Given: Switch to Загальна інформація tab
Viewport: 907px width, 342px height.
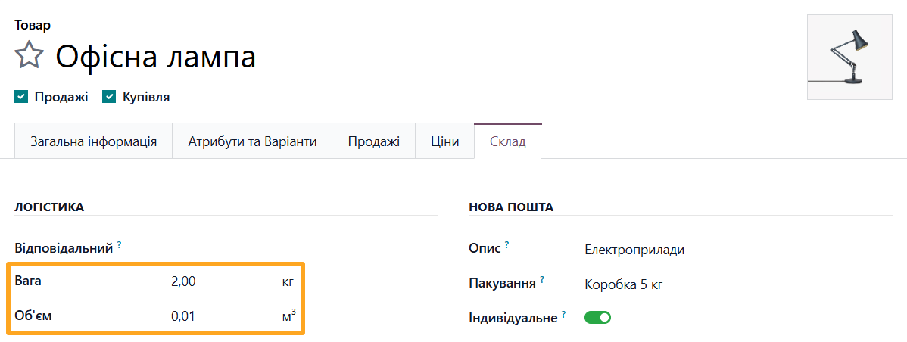Looking at the screenshot, I should click(94, 141).
